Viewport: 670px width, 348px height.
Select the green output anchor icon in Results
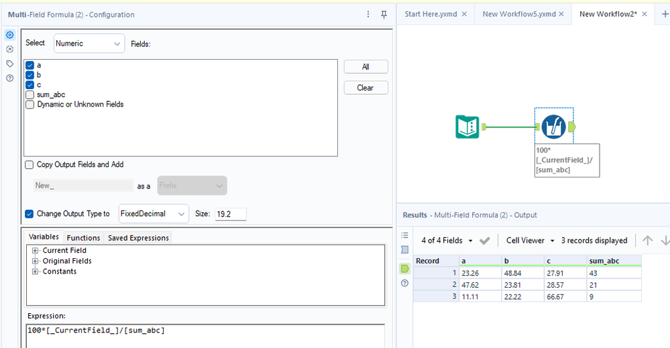point(404,269)
